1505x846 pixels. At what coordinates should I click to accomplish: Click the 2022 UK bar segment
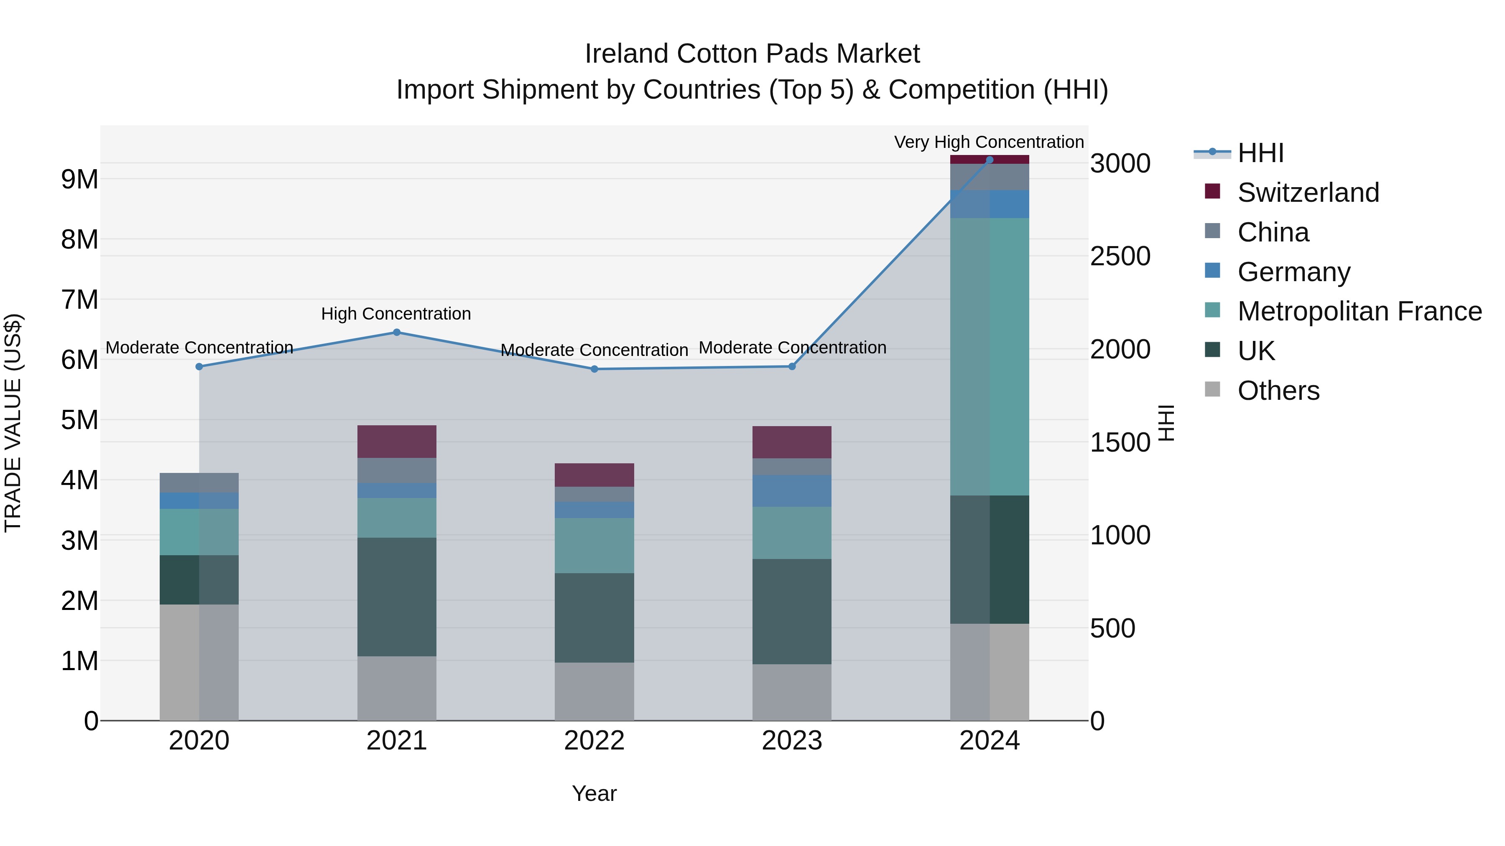[x=594, y=618]
